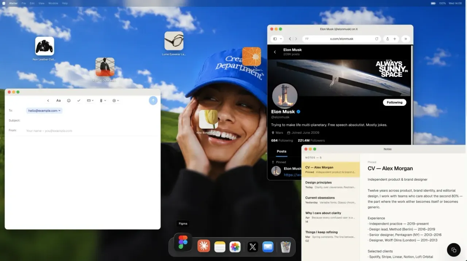
Task: Toggle the browser sidebar icon
Action: point(275,39)
